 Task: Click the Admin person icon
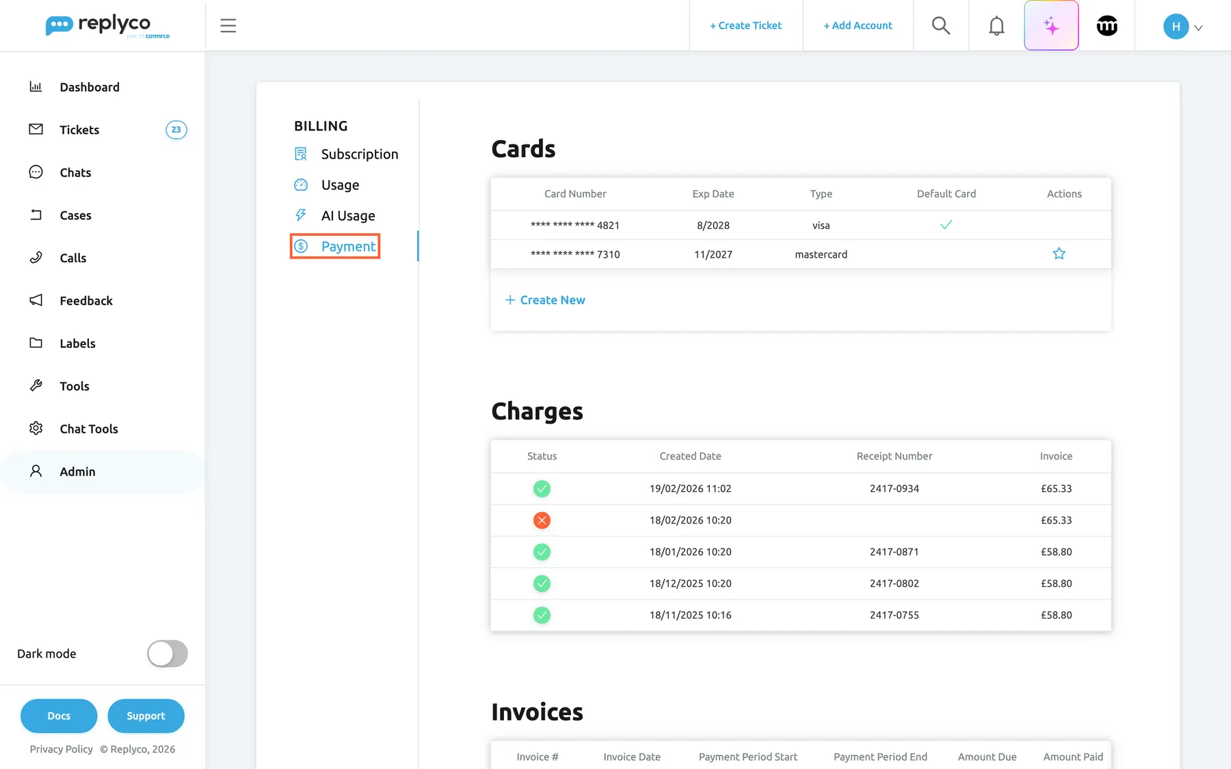(36, 471)
